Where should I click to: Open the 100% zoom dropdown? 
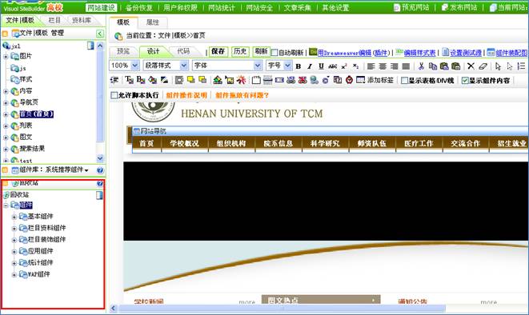click(124, 66)
